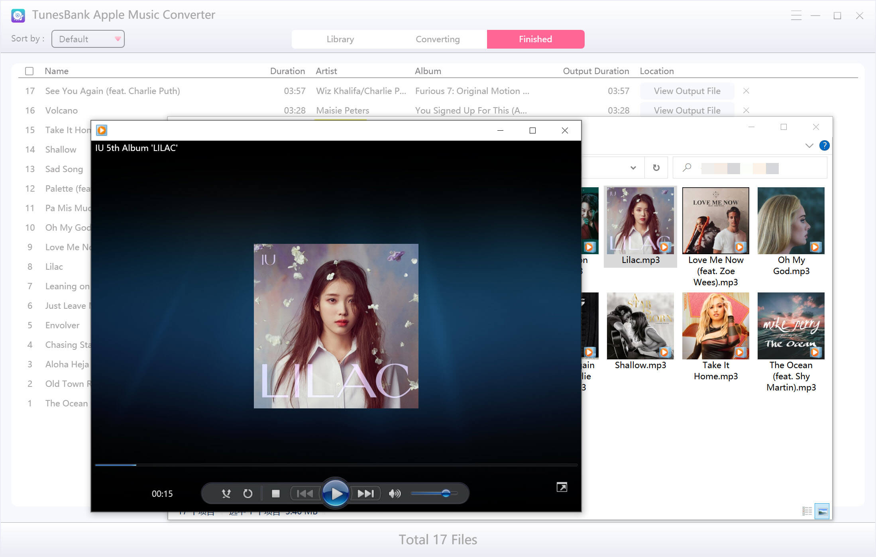This screenshot has height=557, width=876.
Task: Mute the player volume speaker icon
Action: (x=395, y=494)
